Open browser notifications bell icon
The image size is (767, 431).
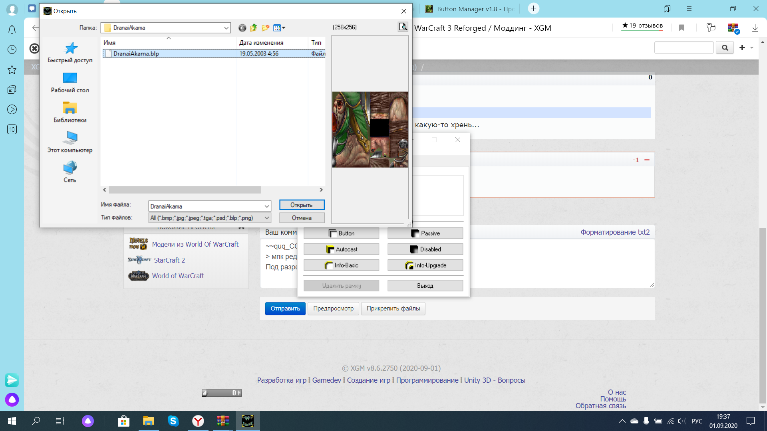click(12, 30)
